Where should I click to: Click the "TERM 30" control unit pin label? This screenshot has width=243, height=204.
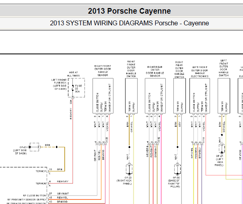[x=41, y=183]
